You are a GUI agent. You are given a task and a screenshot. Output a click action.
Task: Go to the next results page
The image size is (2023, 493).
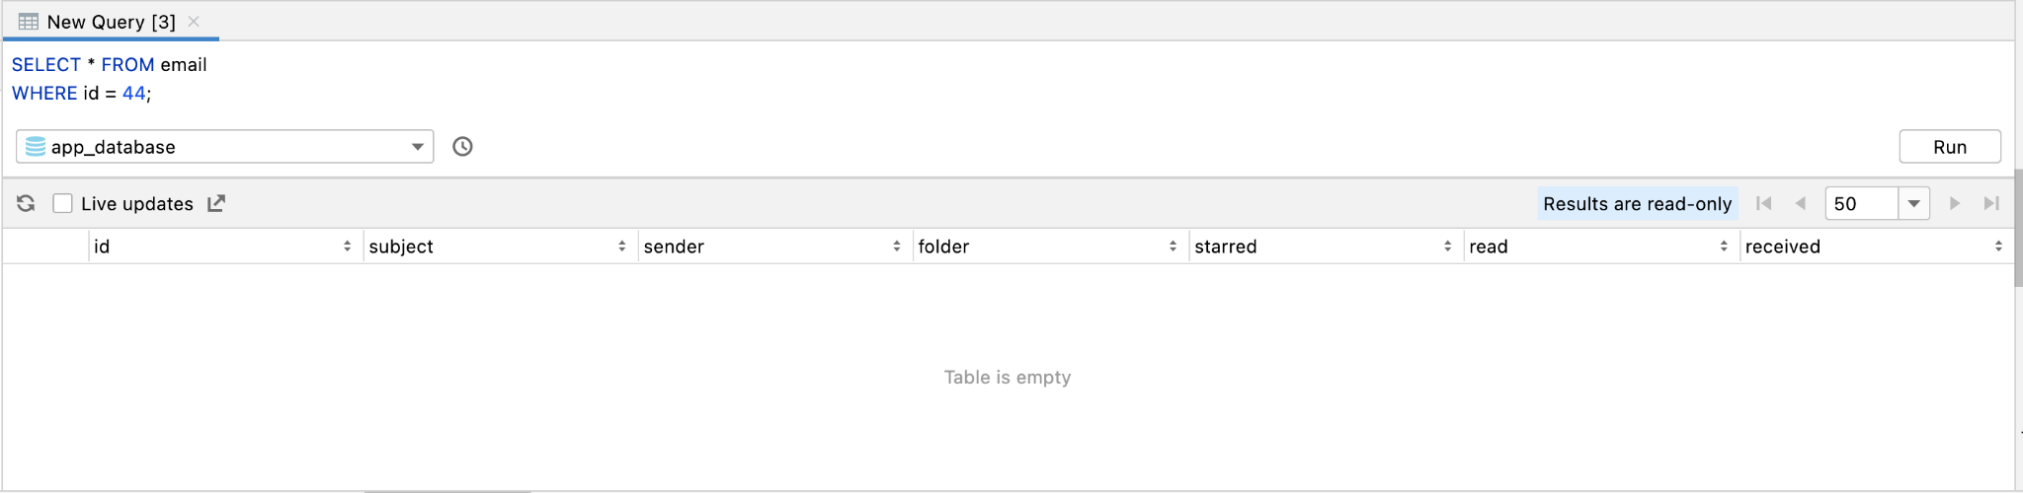[1954, 203]
